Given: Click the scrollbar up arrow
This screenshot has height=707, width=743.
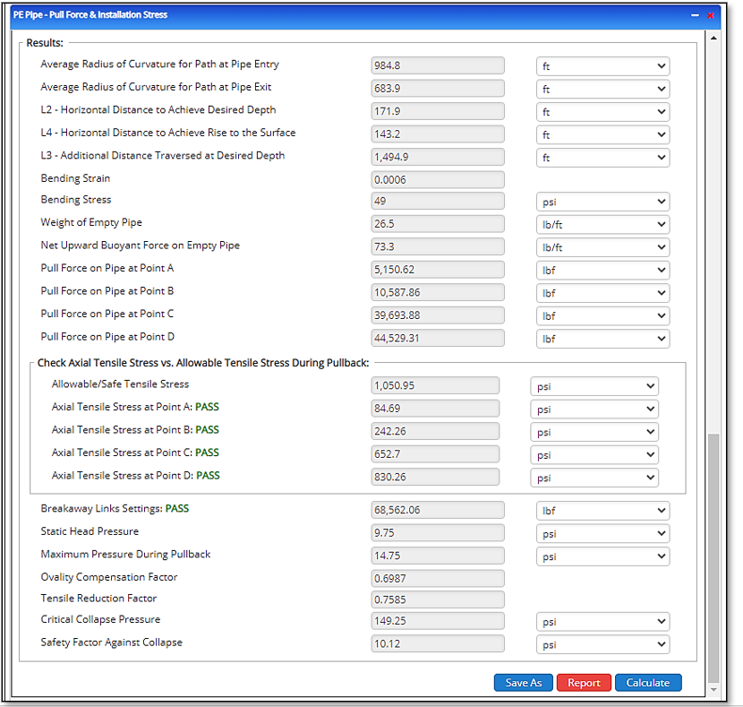Looking at the screenshot, I should pos(713,39).
